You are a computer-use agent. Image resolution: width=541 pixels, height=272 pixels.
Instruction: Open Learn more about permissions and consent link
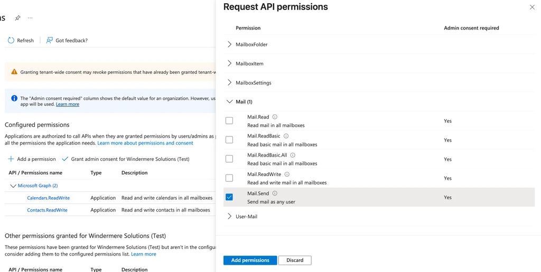pos(145,143)
